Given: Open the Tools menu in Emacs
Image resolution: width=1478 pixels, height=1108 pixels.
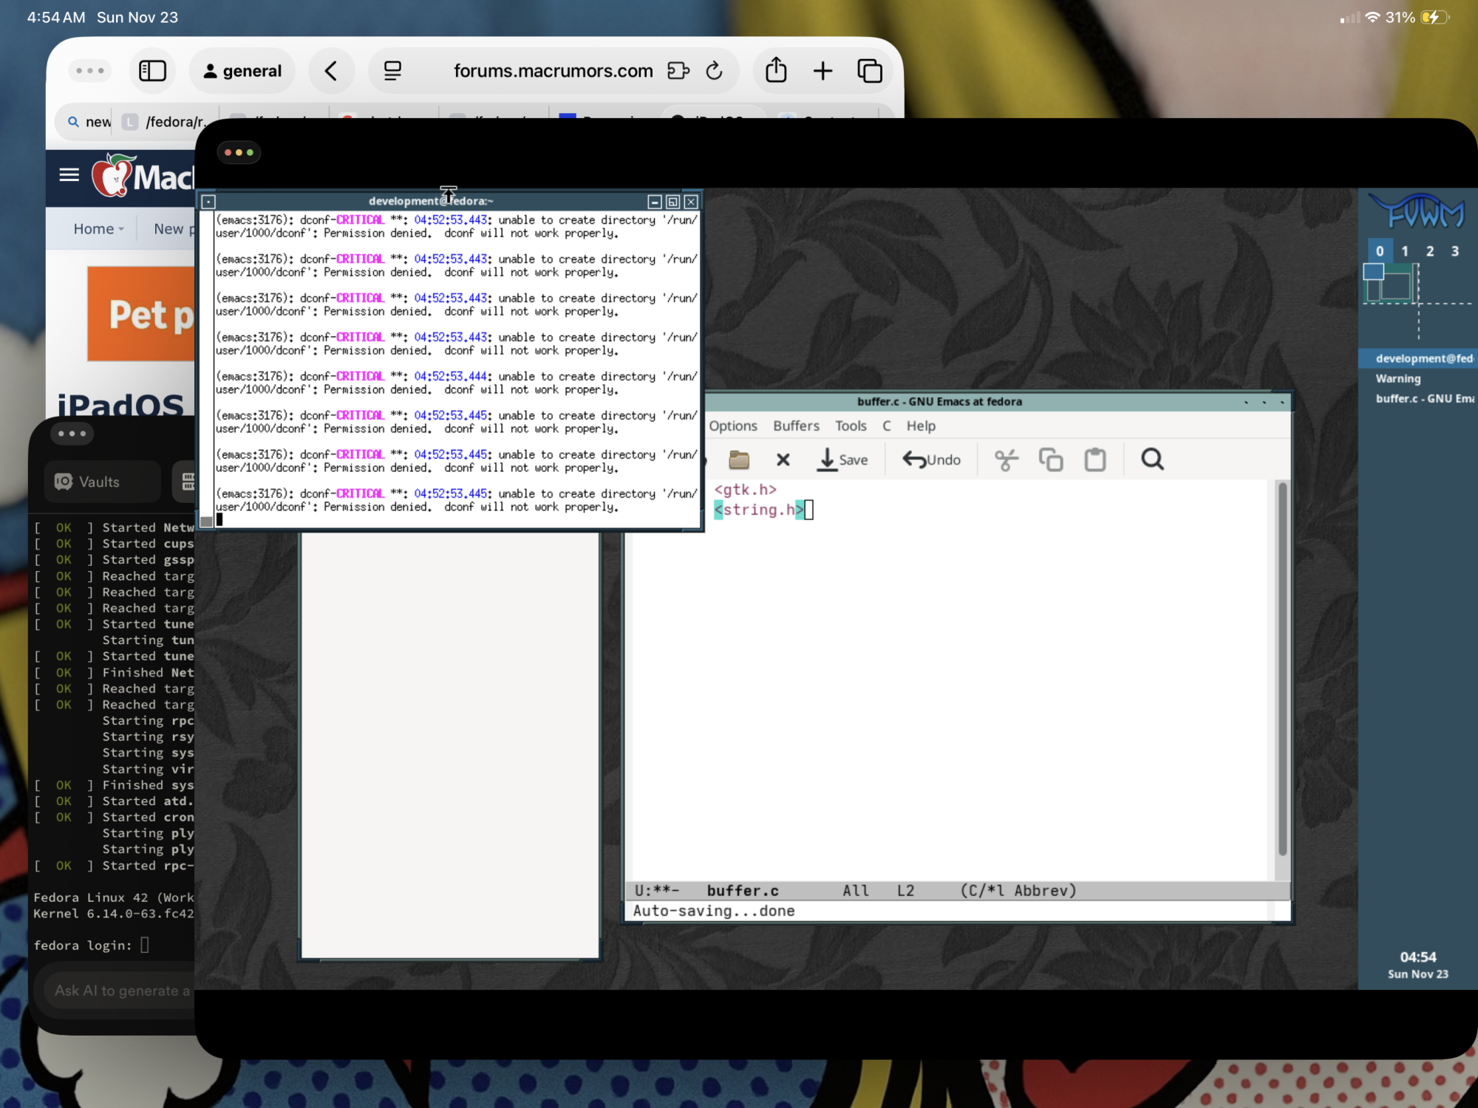Looking at the screenshot, I should 850,425.
